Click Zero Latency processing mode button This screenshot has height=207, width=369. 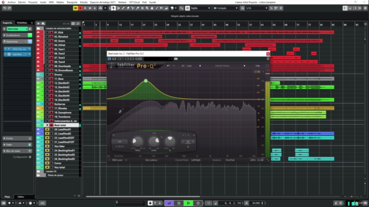click(151, 160)
